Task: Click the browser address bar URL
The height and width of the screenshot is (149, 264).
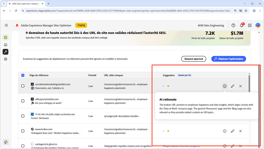Action: coord(128,11)
